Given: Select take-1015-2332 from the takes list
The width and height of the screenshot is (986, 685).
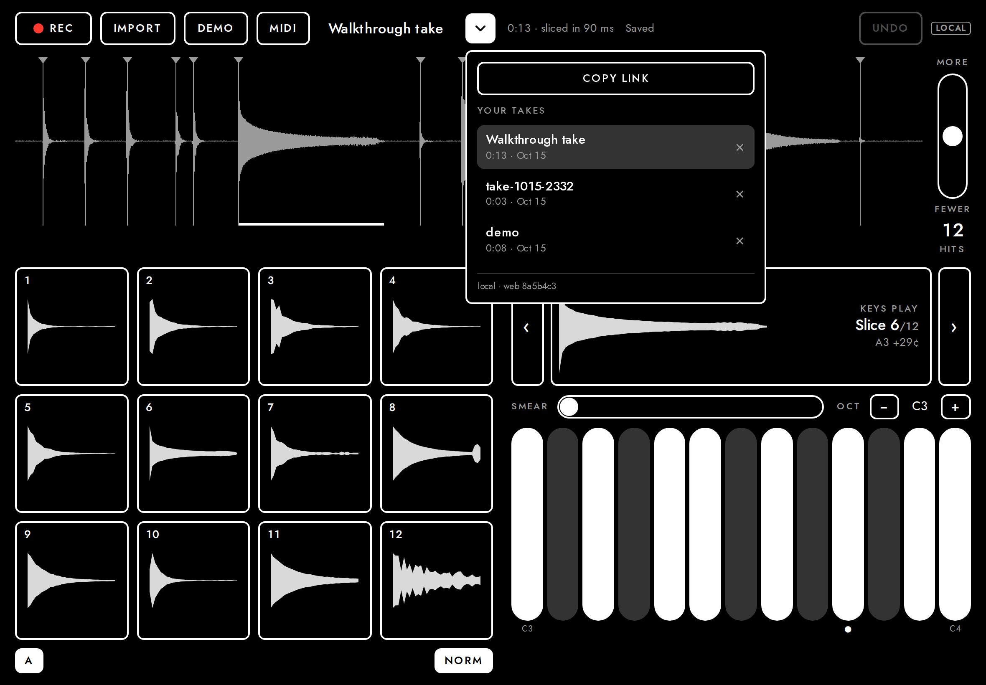Looking at the screenshot, I should [615, 193].
